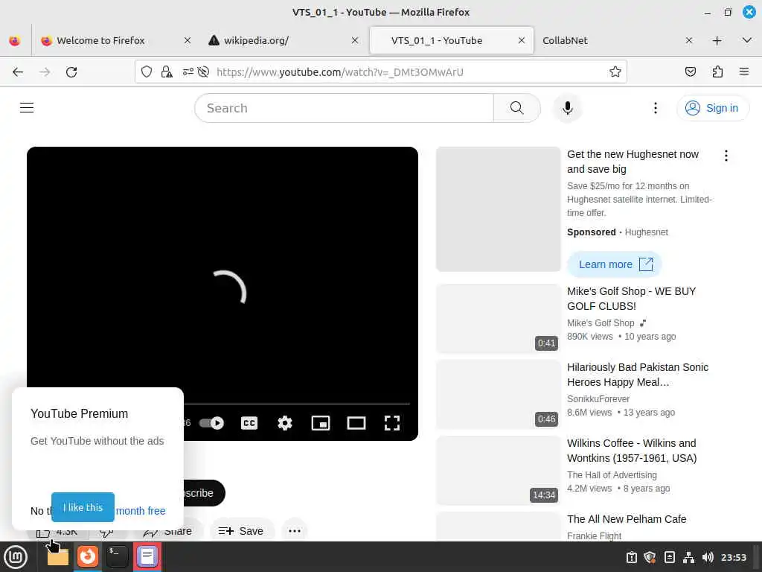Close the wikipedia.org tab
762x572 pixels.
(x=355, y=40)
